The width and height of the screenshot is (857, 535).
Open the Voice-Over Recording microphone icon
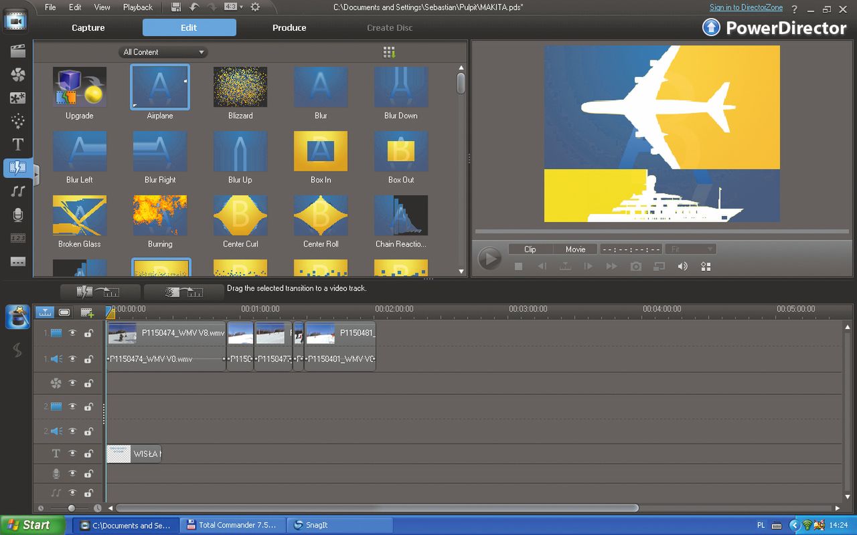17,215
